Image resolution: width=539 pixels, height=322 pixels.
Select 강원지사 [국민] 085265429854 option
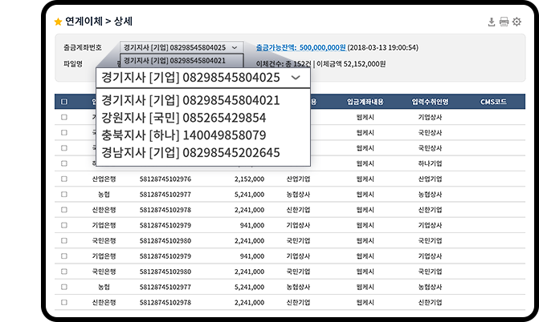(x=183, y=118)
